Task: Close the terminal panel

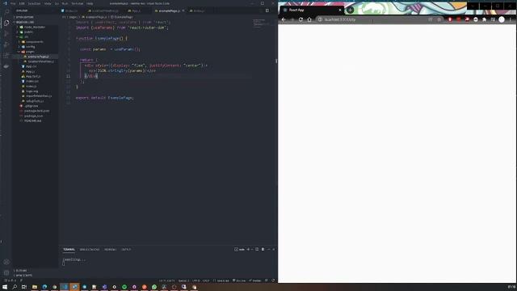Action: (273, 250)
